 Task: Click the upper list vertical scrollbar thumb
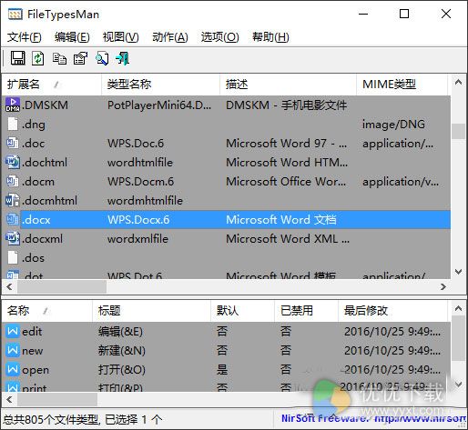pos(458,131)
